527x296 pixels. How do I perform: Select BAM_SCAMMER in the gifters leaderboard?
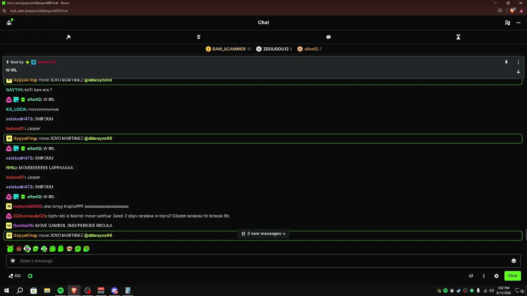click(x=229, y=49)
